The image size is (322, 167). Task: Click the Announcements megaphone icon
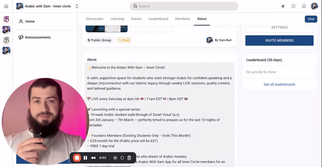[x=21, y=37]
